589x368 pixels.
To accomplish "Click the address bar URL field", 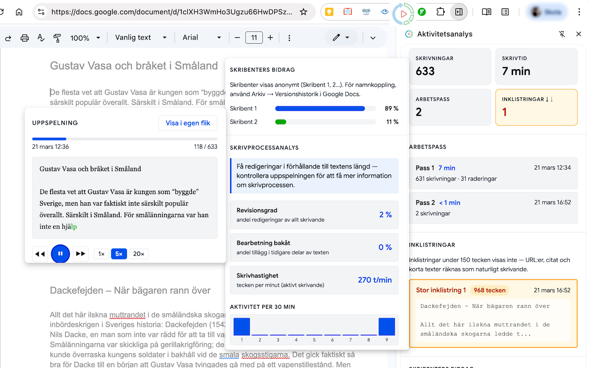I will [x=172, y=12].
